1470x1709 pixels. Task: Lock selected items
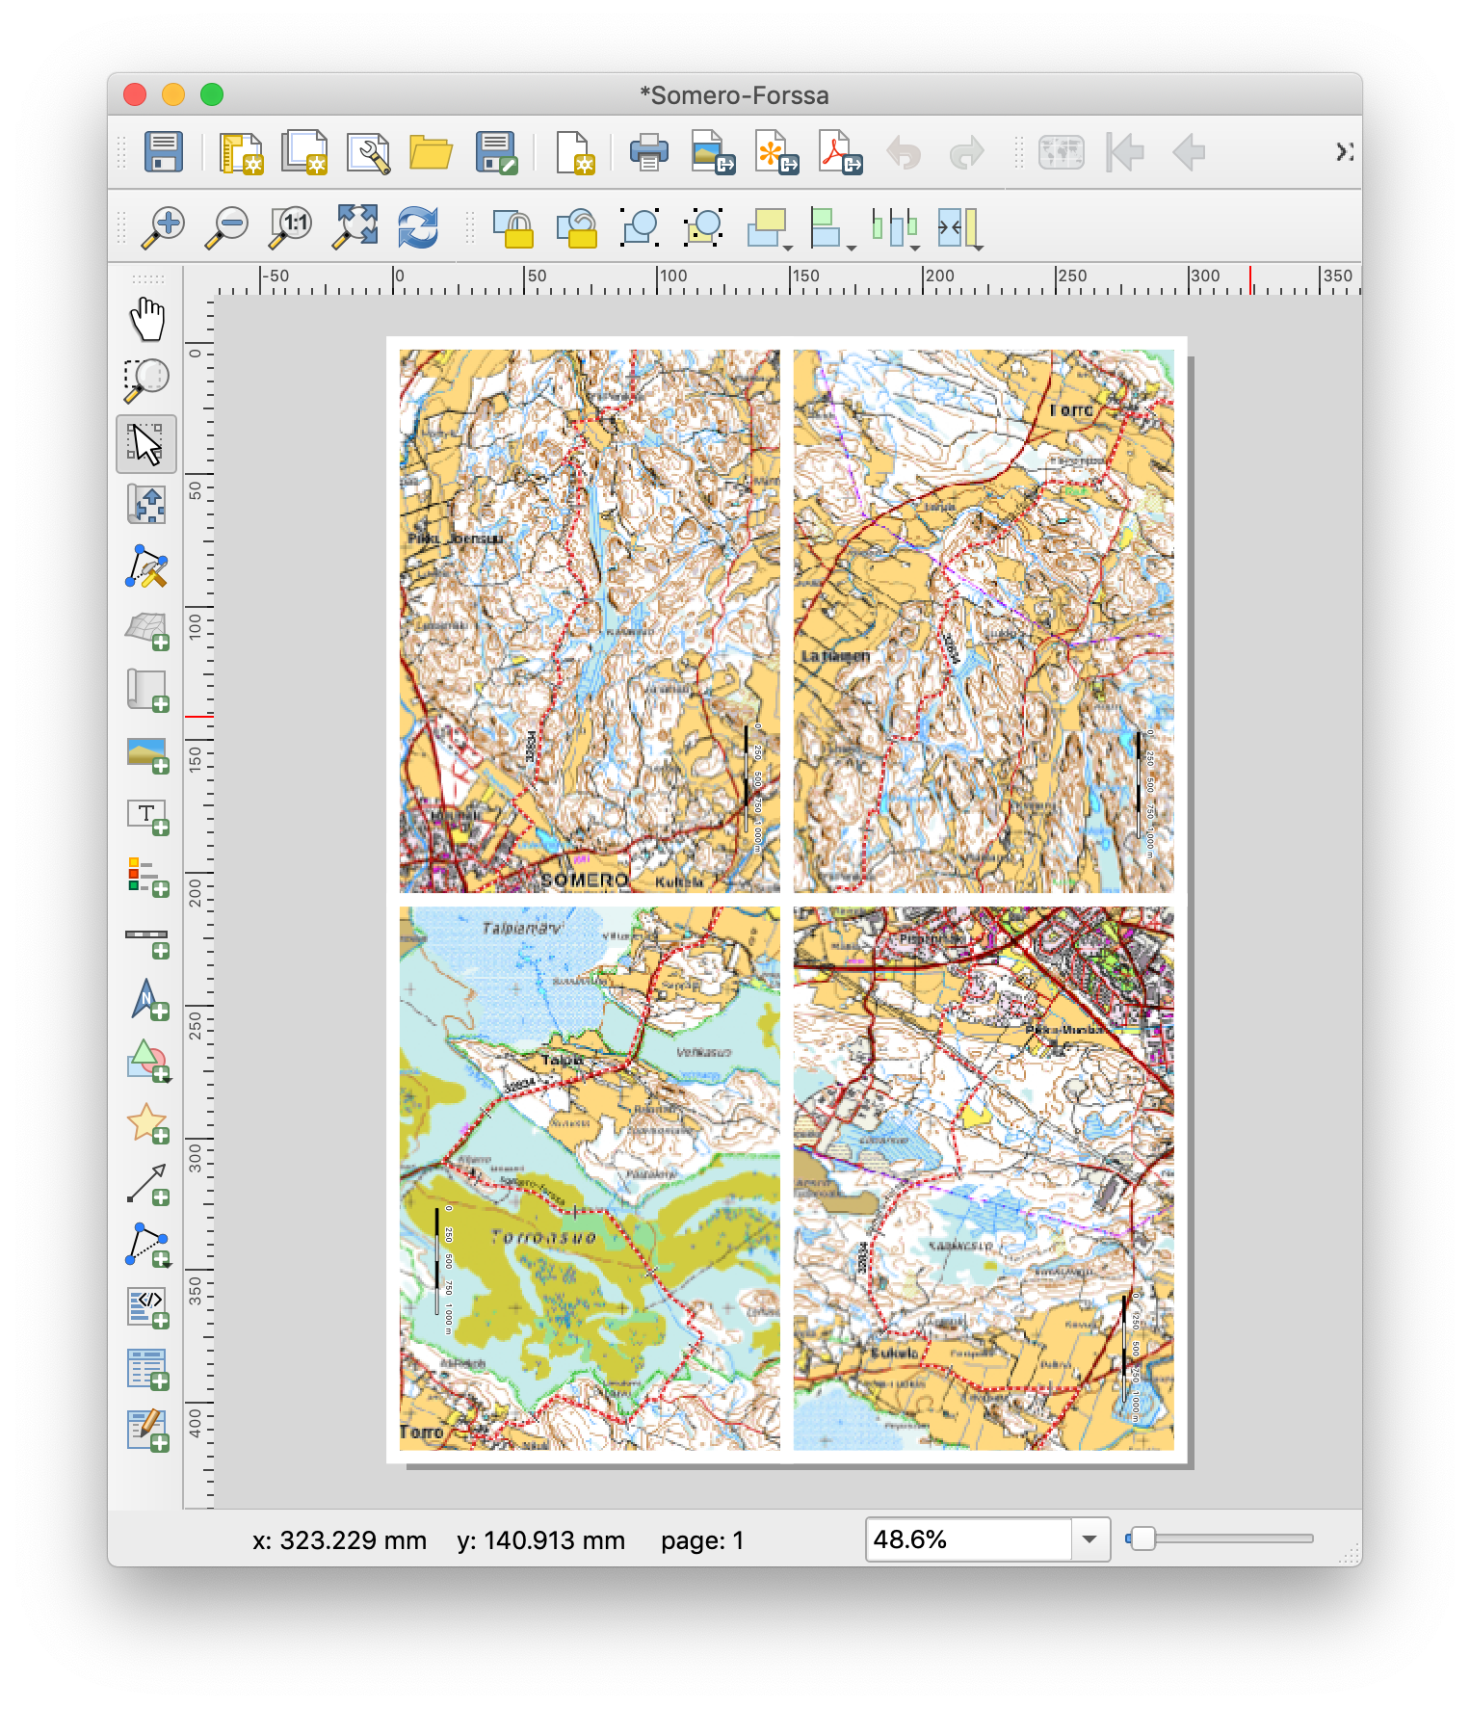pyautogui.click(x=513, y=228)
